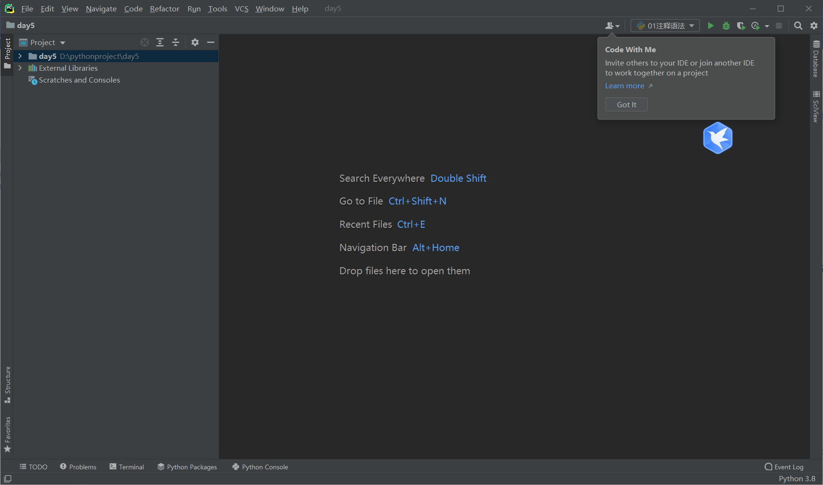823x485 pixels.
Task: Start debugging with the bug icon
Action: (x=726, y=26)
